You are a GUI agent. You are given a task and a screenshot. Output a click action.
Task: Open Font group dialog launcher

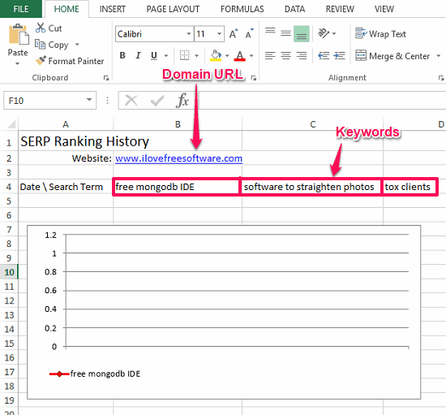pyautogui.click(x=254, y=78)
